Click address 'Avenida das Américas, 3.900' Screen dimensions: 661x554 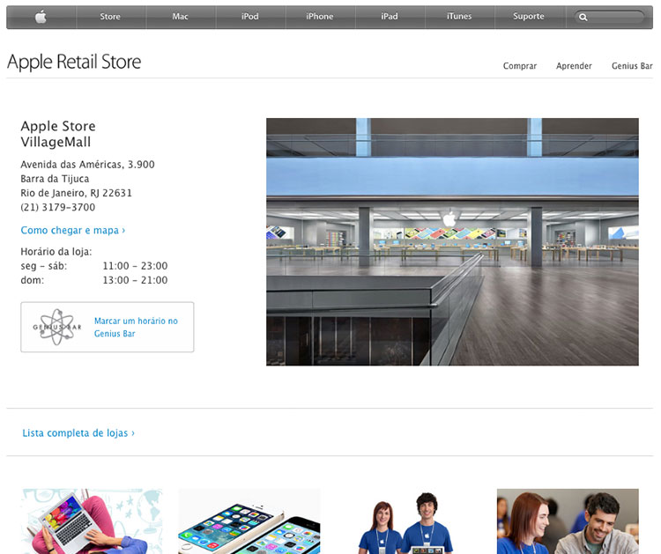click(87, 165)
